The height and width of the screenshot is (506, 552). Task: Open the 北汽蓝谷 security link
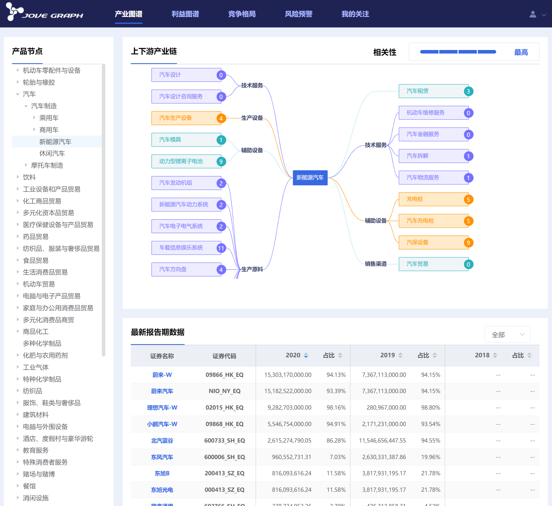coord(162,440)
